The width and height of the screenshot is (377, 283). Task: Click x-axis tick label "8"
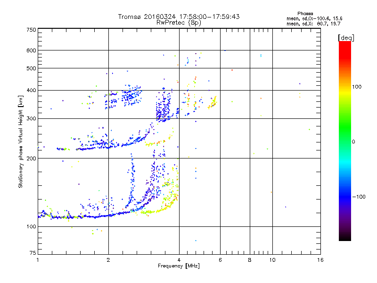click(250, 260)
